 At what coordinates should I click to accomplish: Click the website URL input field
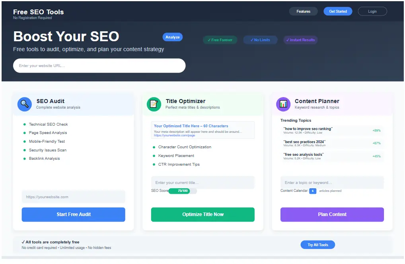(x=99, y=65)
